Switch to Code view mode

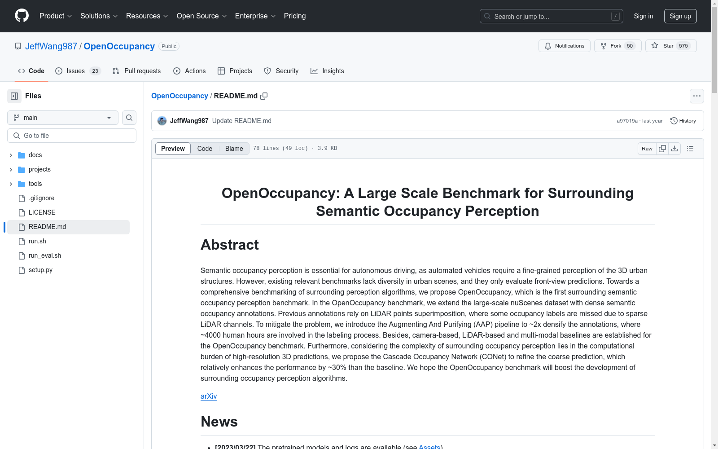pos(205,149)
